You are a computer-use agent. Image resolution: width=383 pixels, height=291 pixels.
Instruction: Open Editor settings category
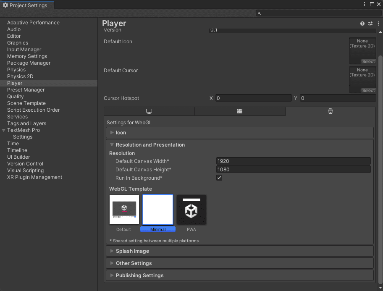14,36
